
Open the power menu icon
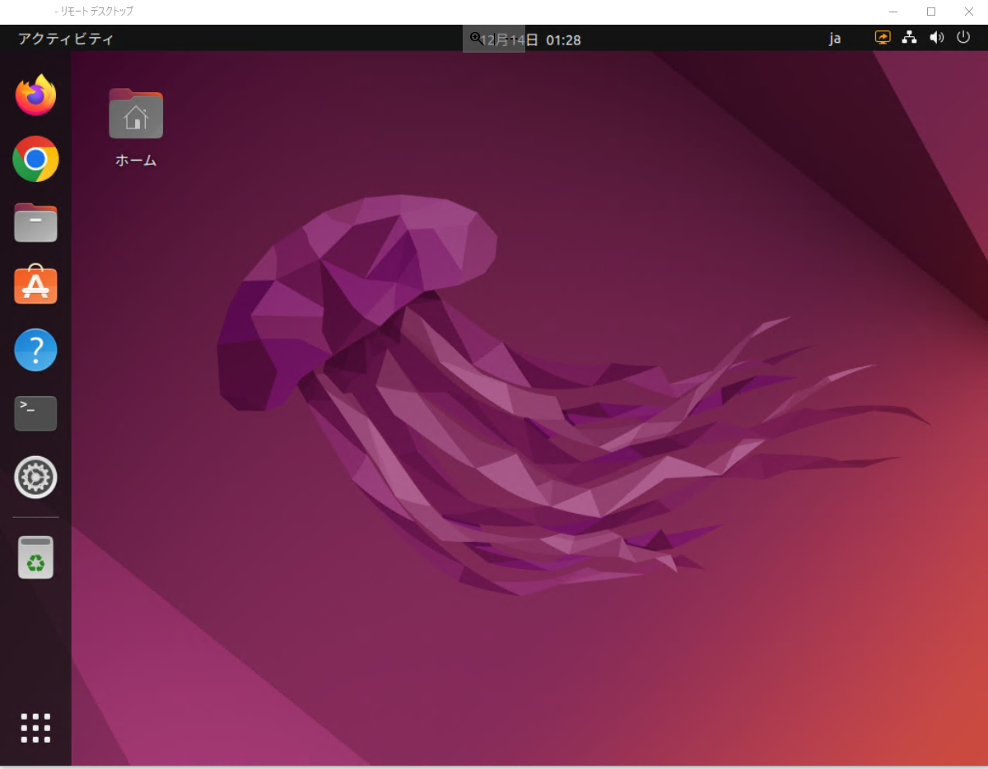pyautogui.click(x=963, y=38)
